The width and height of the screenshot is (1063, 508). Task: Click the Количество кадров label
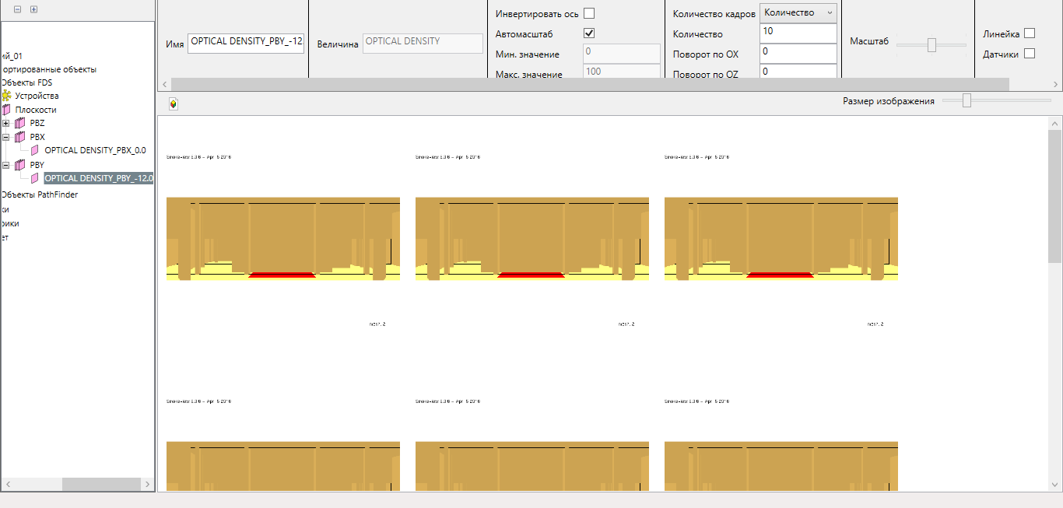(x=714, y=14)
